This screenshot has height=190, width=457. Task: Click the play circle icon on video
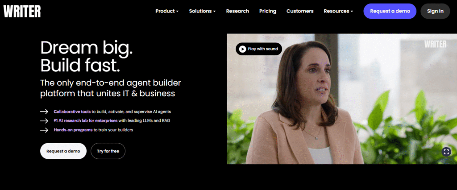tap(242, 49)
